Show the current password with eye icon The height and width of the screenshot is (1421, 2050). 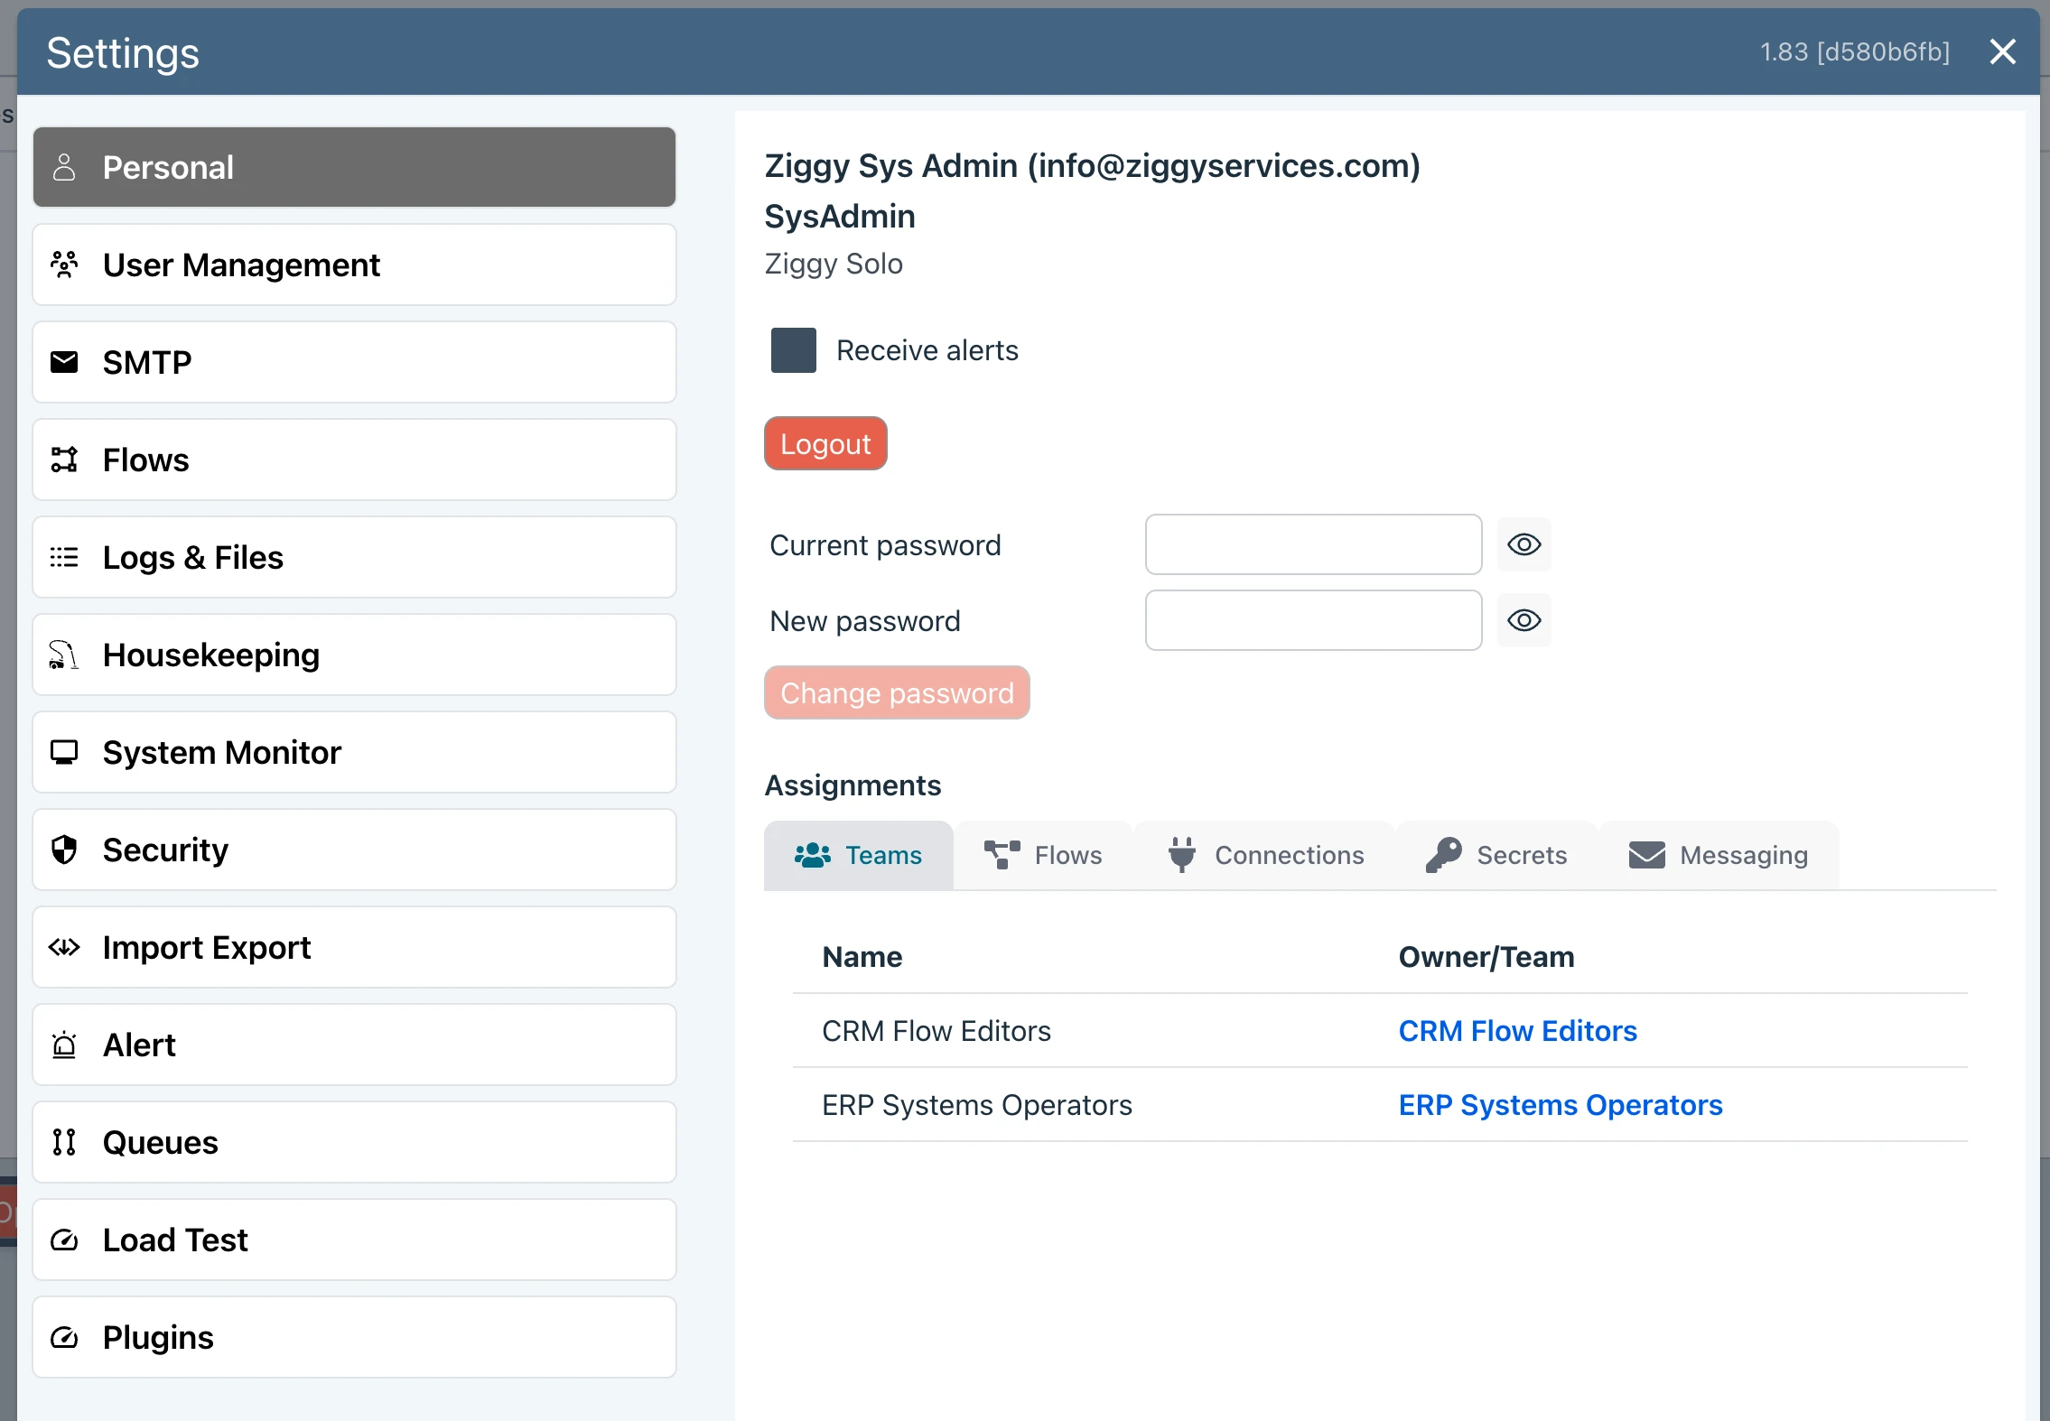tap(1524, 544)
